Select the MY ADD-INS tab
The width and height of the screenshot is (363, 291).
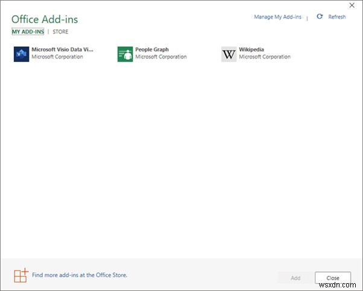click(x=28, y=32)
